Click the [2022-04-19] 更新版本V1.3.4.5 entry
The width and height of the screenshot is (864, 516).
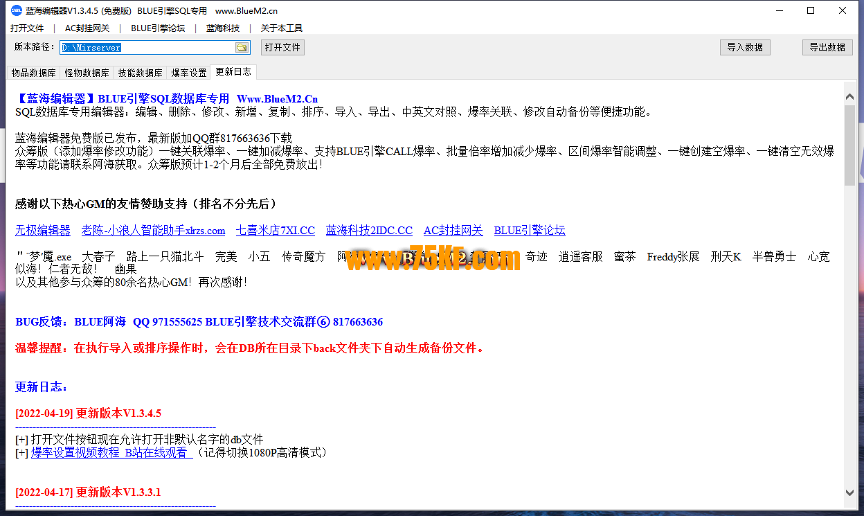click(x=89, y=413)
